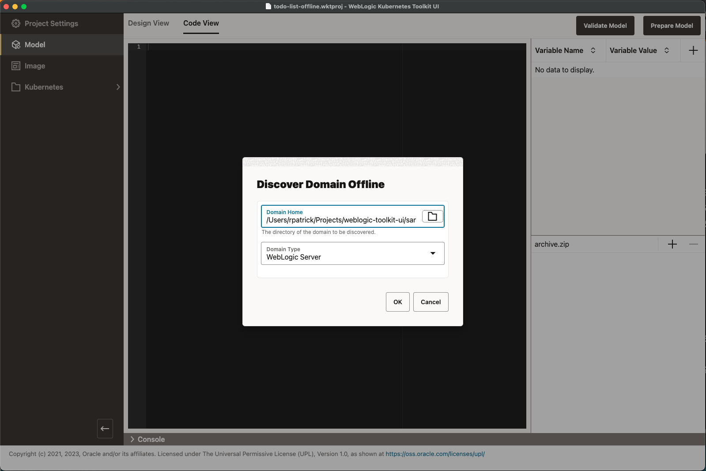Sort by Variable Value arrows
The height and width of the screenshot is (471, 706).
point(667,50)
